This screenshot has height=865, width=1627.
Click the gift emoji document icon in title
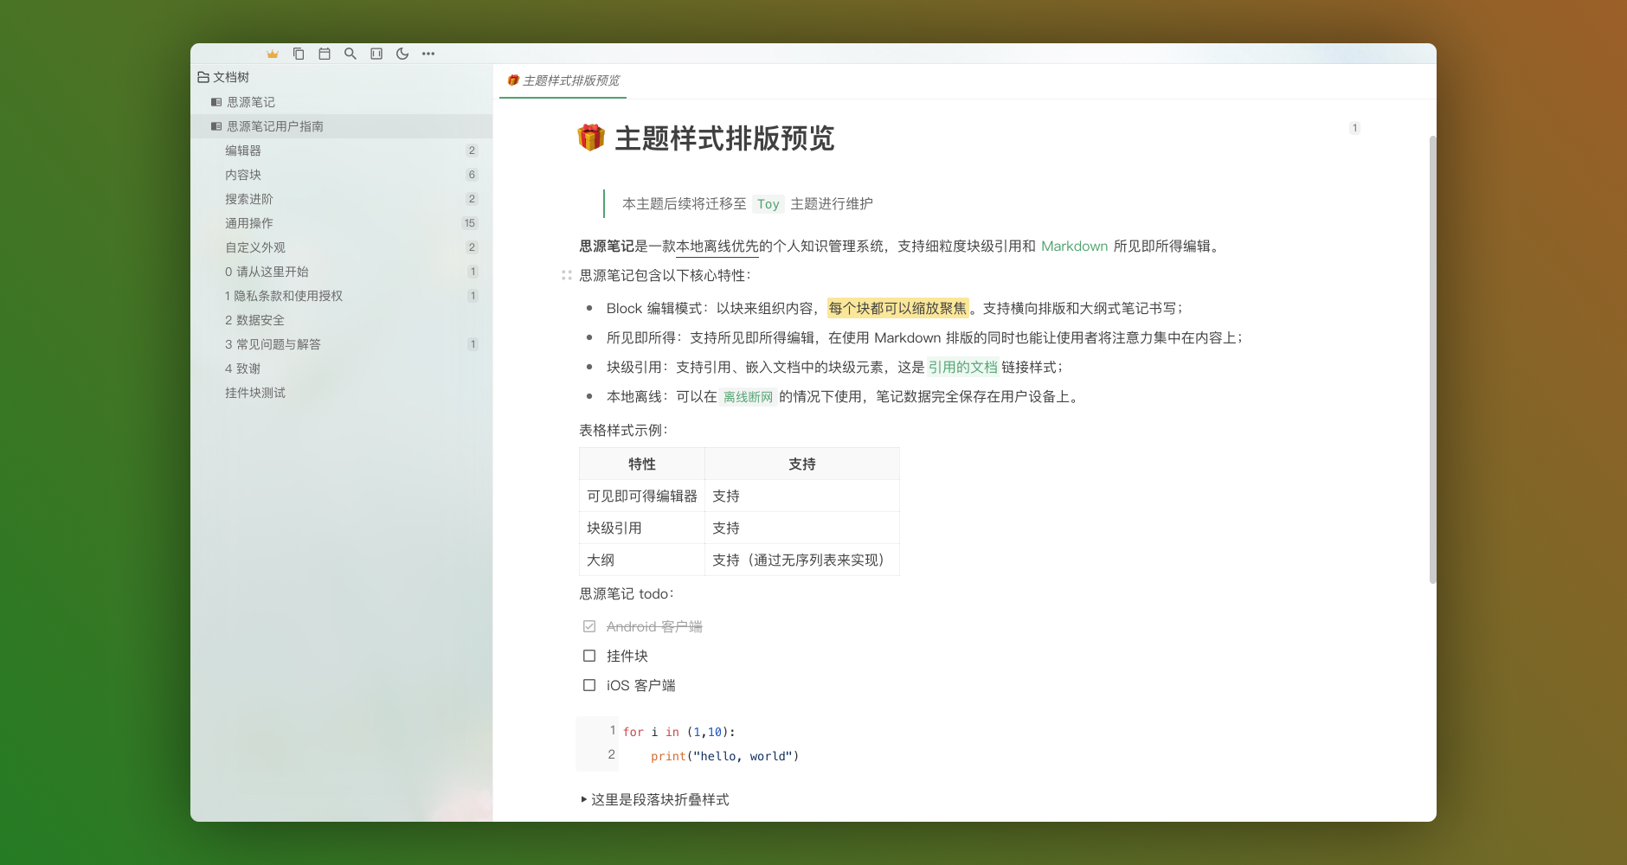pos(591,138)
